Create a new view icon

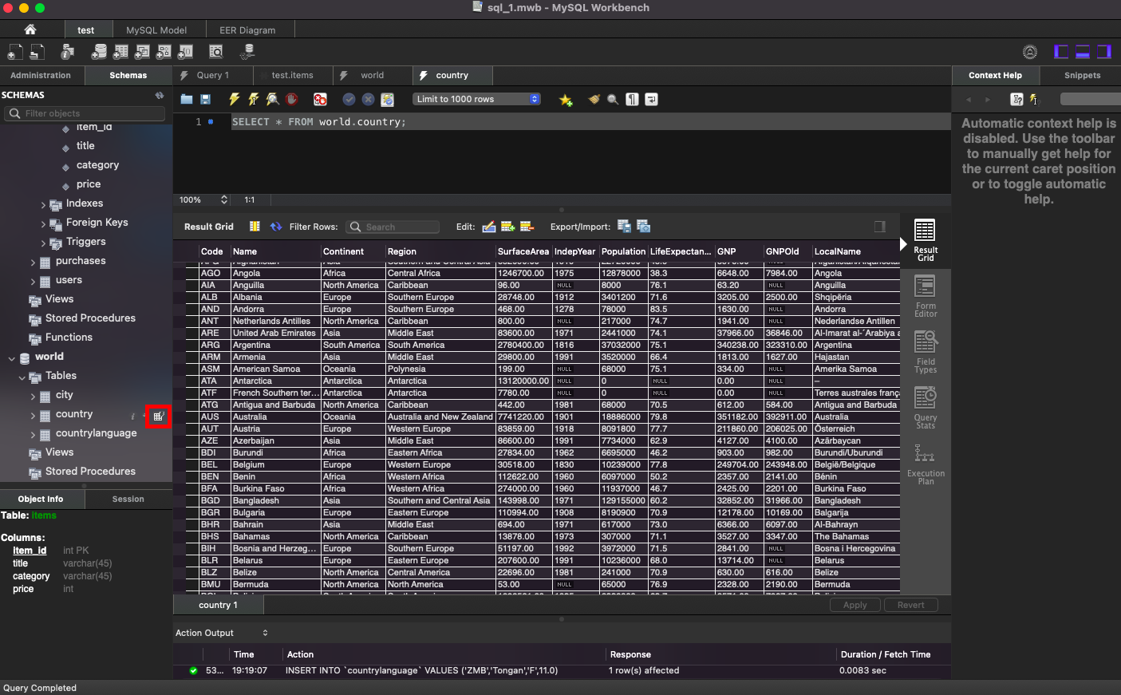(x=142, y=52)
